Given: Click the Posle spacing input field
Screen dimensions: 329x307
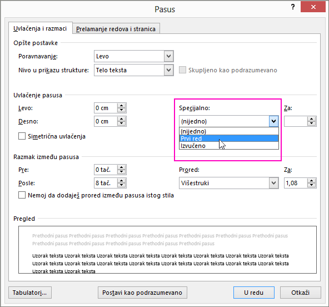Looking at the screenshot, I should (106, 183).
